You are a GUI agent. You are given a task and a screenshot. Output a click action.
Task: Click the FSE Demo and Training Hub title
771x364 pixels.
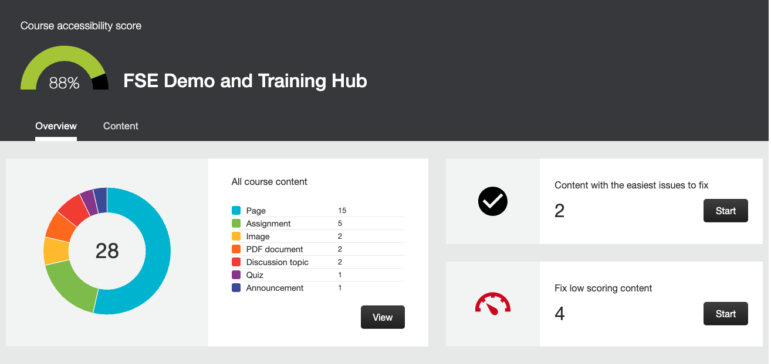tap(245, 81)
